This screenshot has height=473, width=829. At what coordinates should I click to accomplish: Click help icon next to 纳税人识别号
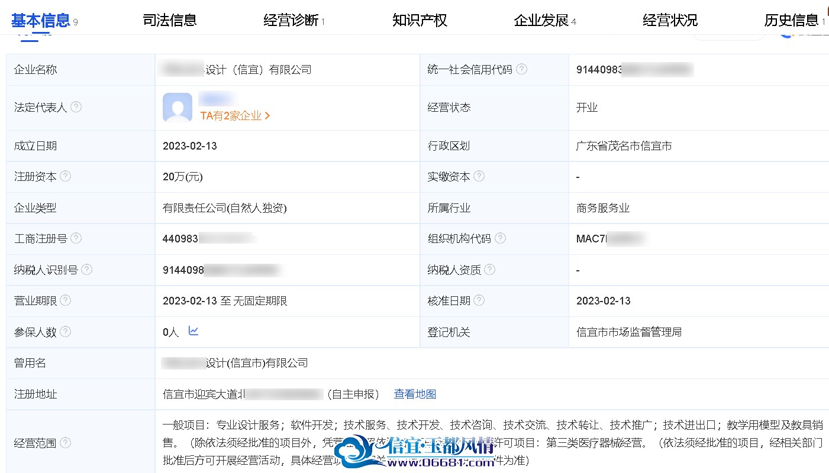[x=86, y=270]
